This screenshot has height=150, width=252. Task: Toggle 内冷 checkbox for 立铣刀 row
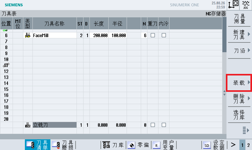(x=163, y=125)
